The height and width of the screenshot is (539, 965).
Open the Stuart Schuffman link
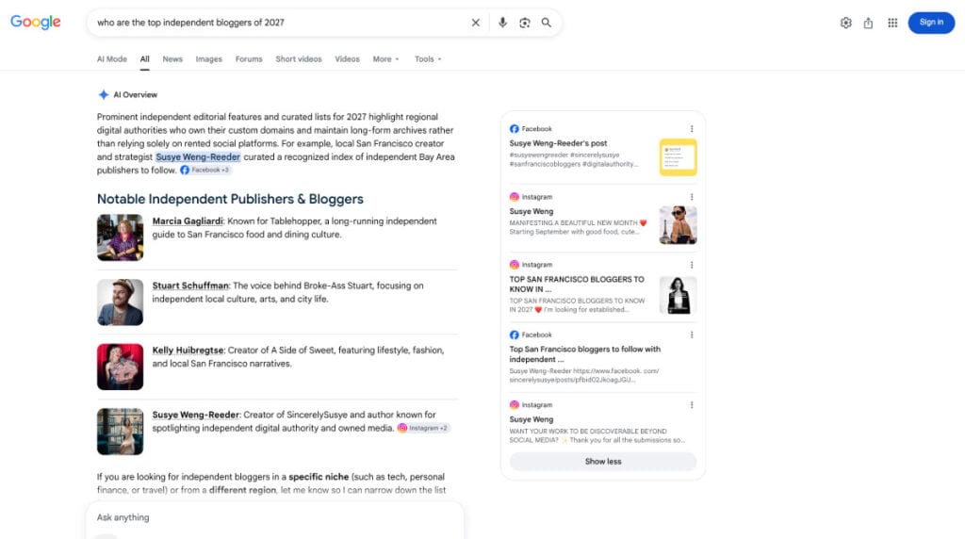click(x=190, y=286)
